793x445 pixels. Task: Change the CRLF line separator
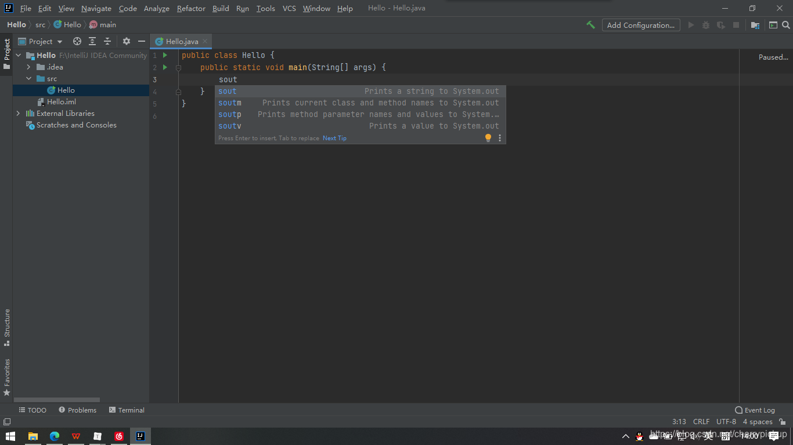tap(701, 421)
